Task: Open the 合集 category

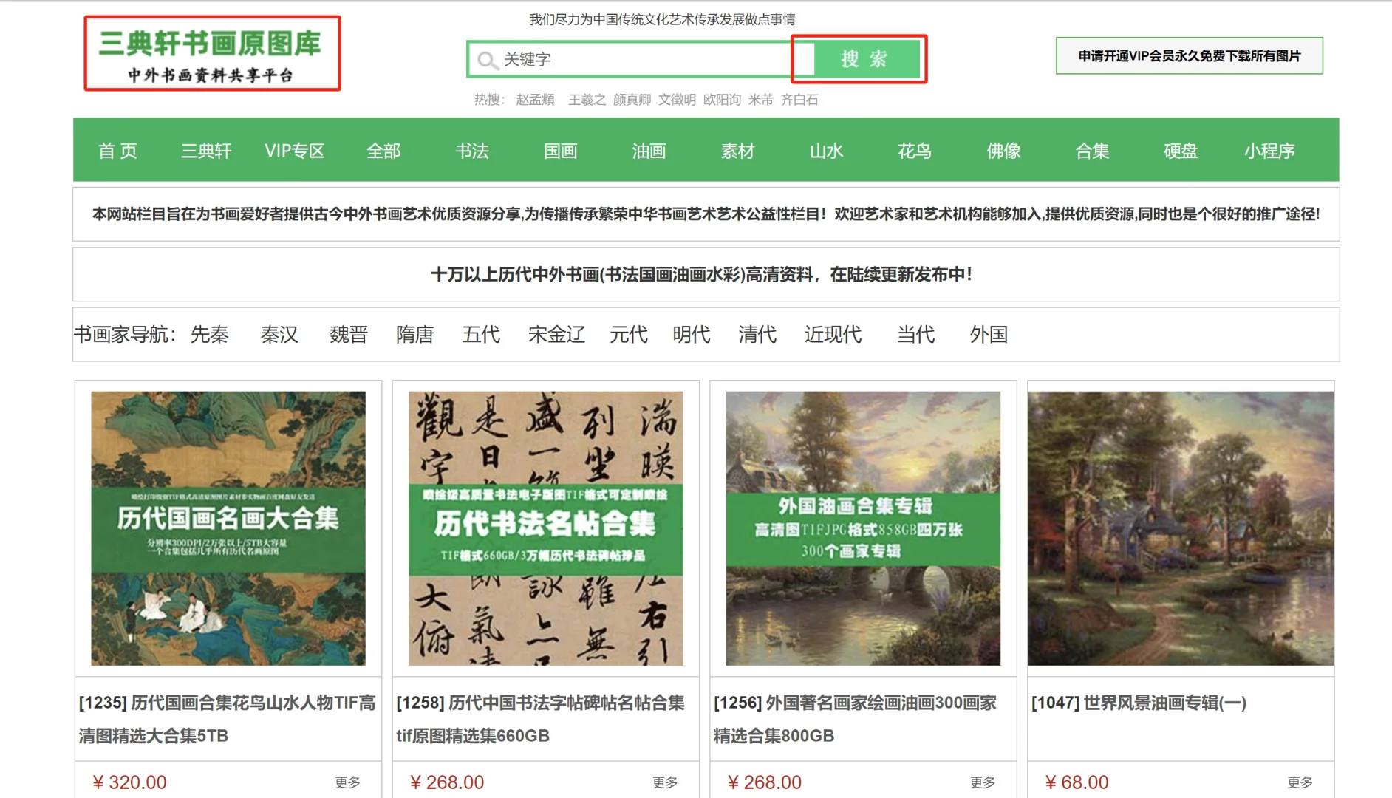Action: pyautogui.click(x=1092, y=151)
